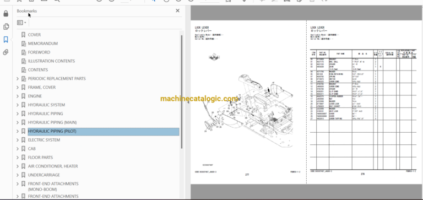423x200 pixels.
Task: Click LOCK LEVER title on page 278
Action: click(317, 28)
